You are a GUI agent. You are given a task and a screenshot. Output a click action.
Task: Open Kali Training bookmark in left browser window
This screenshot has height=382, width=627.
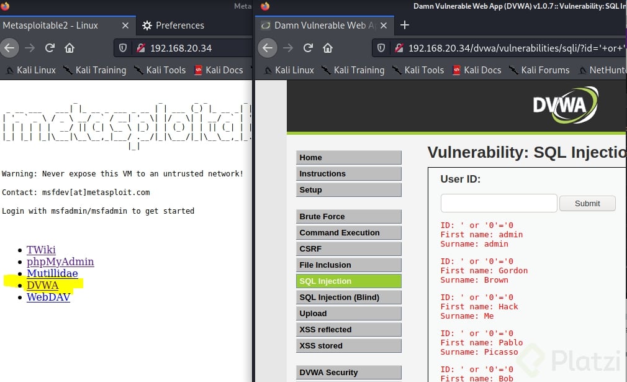[x=95, y=70]
